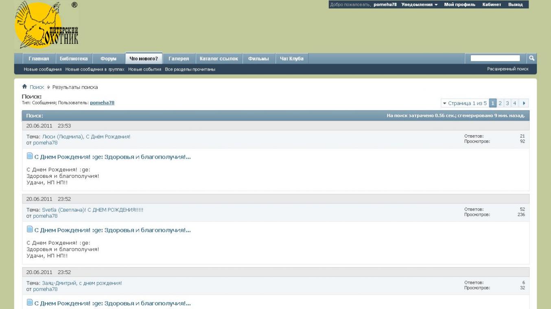Click the post icon of first result
This screenshot has width=551, height=309.
[29, 156]
